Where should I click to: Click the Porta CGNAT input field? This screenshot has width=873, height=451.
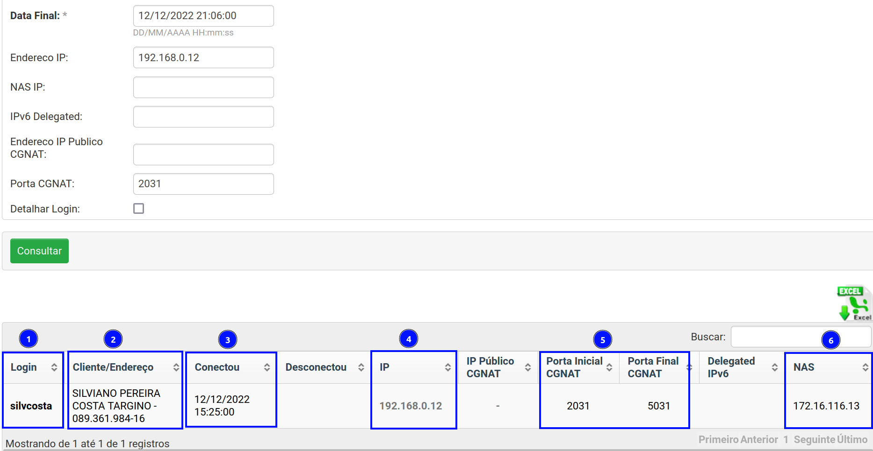[203, 184]
